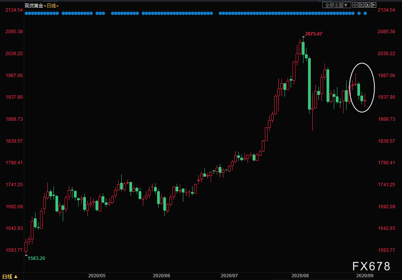The height and width of the screenshot is (280, 402).
Task: Click the 2020/05 date label
Action: coord(97,276)
